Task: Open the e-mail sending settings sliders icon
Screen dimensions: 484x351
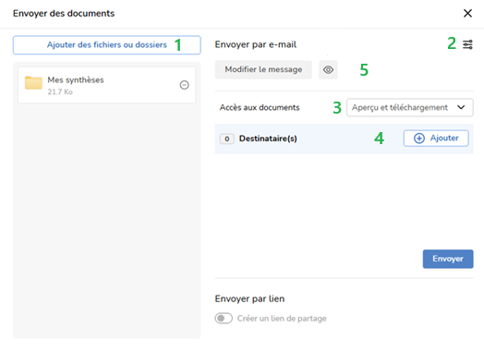Action: coord(467,44)
